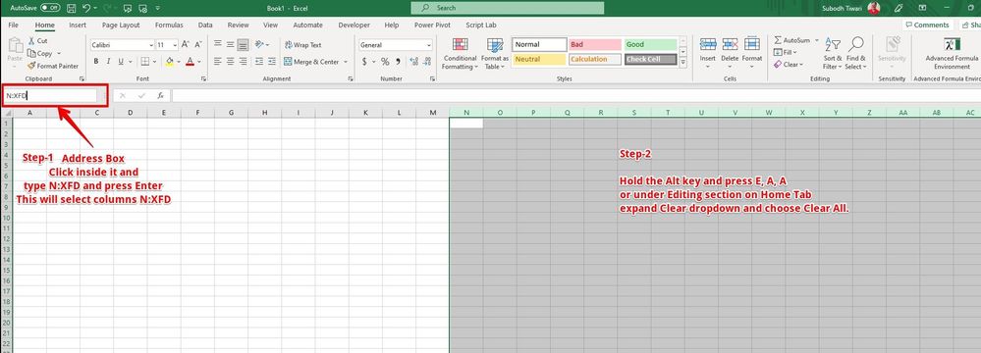Viewport: 981px width, 353px height.
Task: Click Increase Decimal icon
Action: click(x=413, y=62)
